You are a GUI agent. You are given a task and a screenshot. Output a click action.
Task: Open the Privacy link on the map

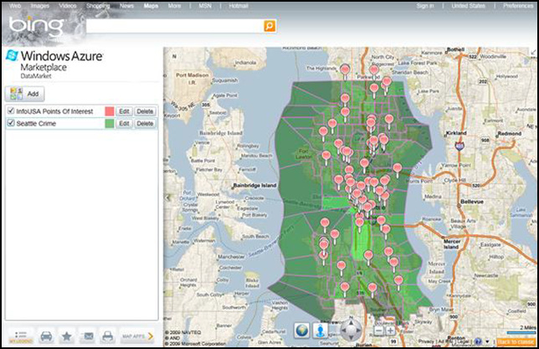[426, 341]
